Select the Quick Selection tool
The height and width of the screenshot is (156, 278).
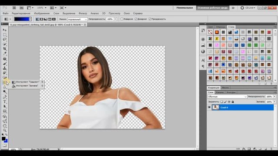click(5, 44)
